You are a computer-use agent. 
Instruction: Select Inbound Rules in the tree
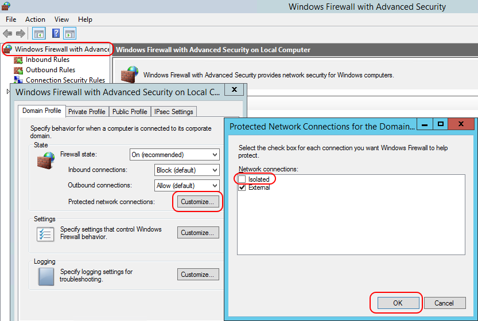coord(48,60)
